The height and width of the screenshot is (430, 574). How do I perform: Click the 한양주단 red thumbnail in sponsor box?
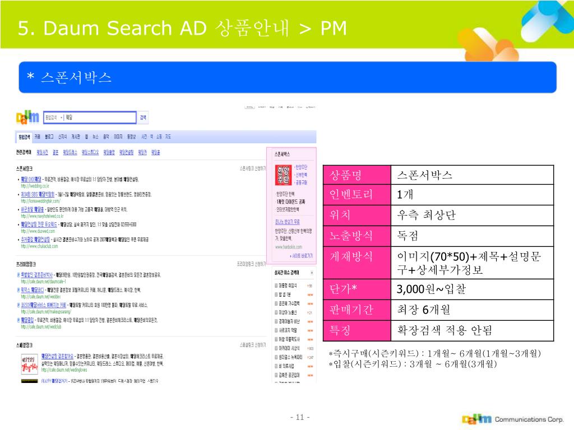tap(283, 175)
